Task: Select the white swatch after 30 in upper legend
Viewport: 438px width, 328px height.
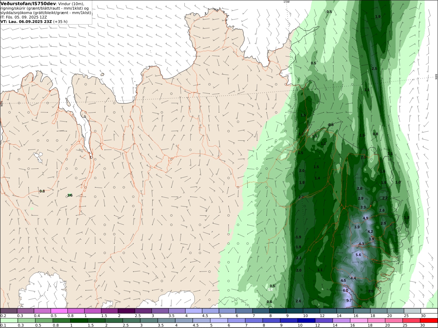Action: [429, 311]
